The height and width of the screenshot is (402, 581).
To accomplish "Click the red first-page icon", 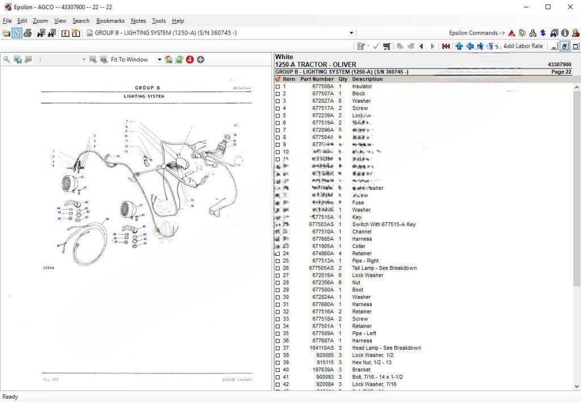I will 446,46.
